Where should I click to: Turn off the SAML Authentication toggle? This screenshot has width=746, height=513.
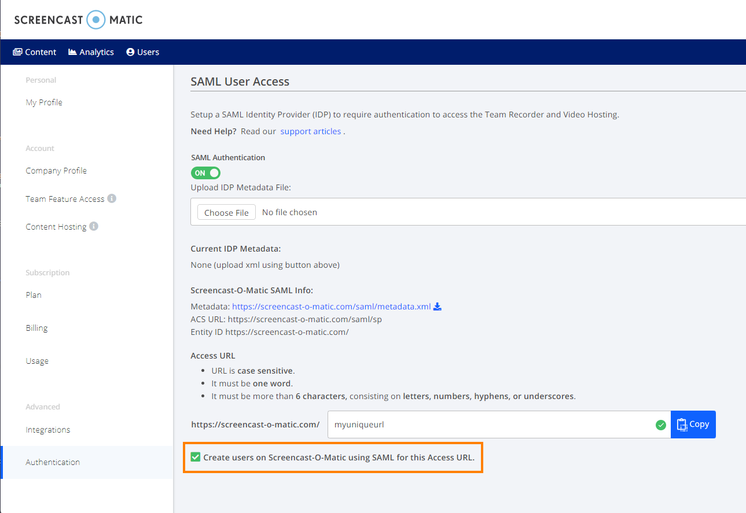point(205,173)
